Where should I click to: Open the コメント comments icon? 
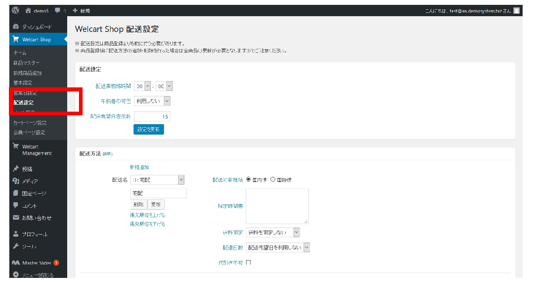pyautogui.click(x=16, y=205)
